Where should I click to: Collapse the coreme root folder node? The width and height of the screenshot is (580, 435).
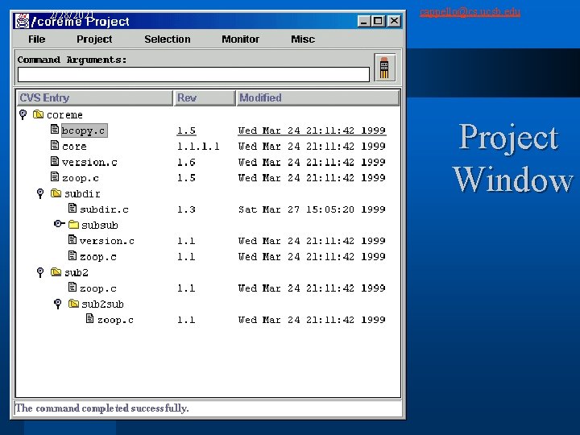(x=23, y=114)
